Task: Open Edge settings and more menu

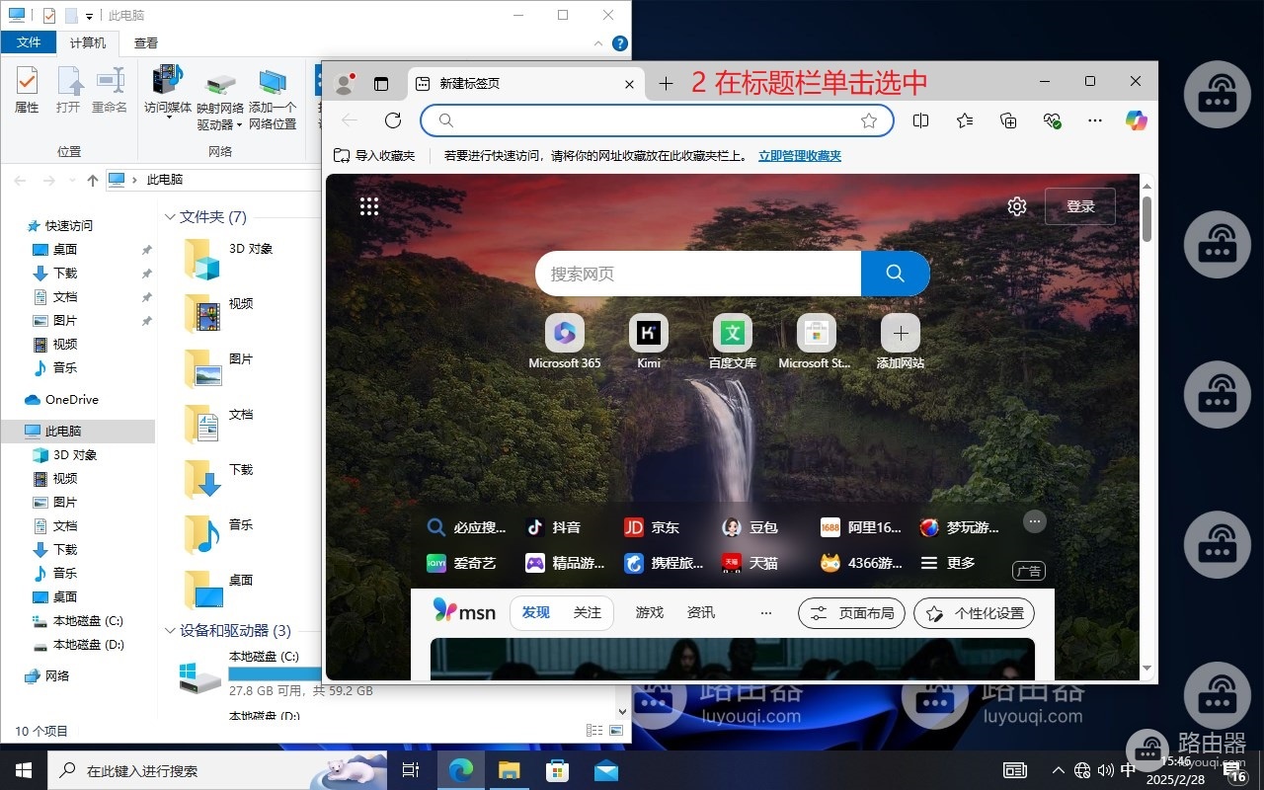Action: pos(1094,120)
